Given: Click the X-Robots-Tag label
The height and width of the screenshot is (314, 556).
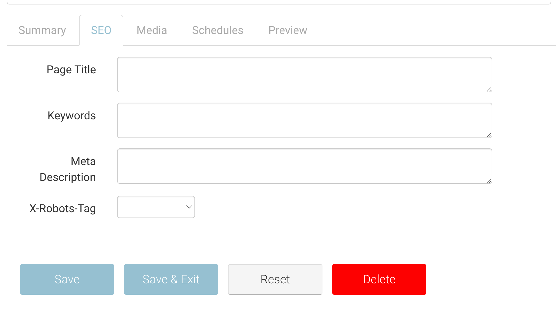Looking at the screenshot, I should coord(63,208).
